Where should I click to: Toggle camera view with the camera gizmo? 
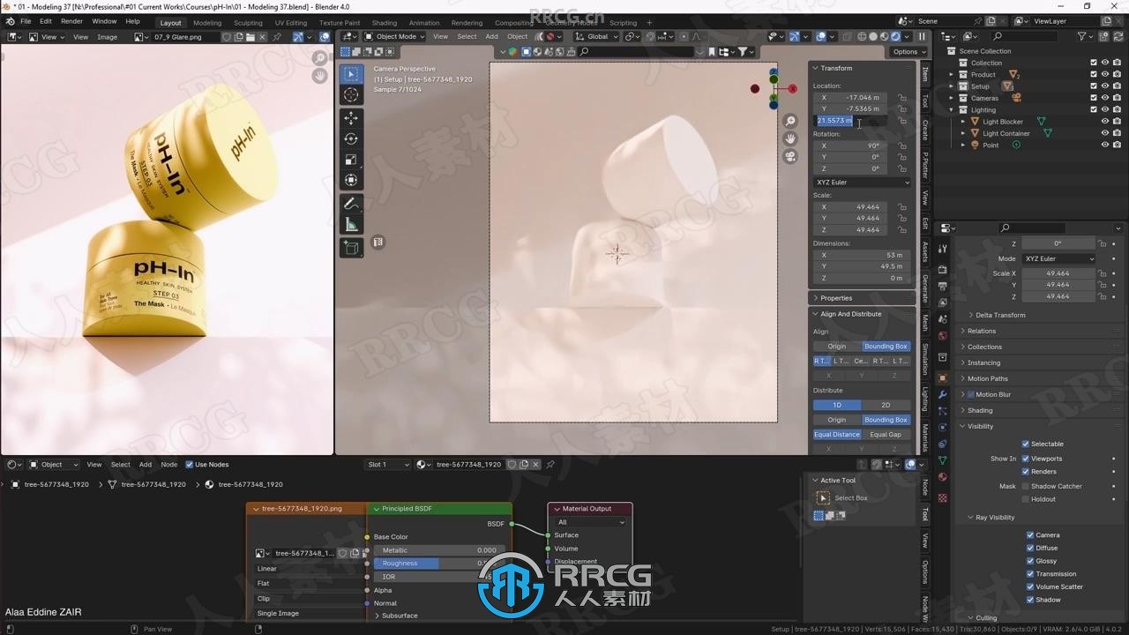790,156
